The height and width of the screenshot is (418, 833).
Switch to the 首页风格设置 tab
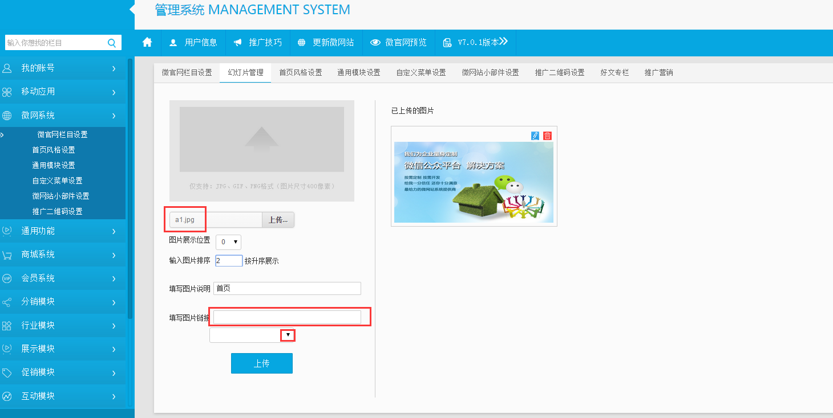[300, 73]
